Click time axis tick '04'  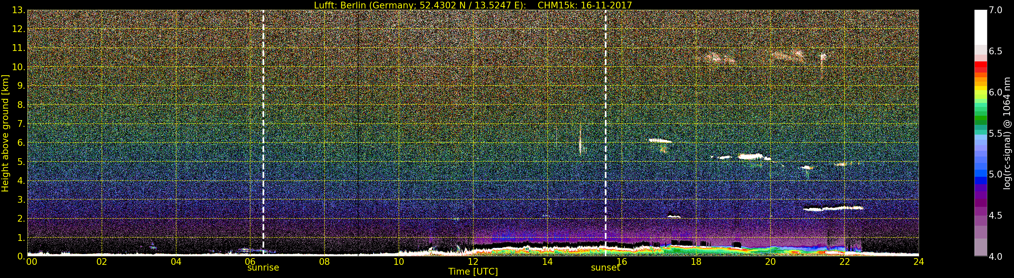176,261
